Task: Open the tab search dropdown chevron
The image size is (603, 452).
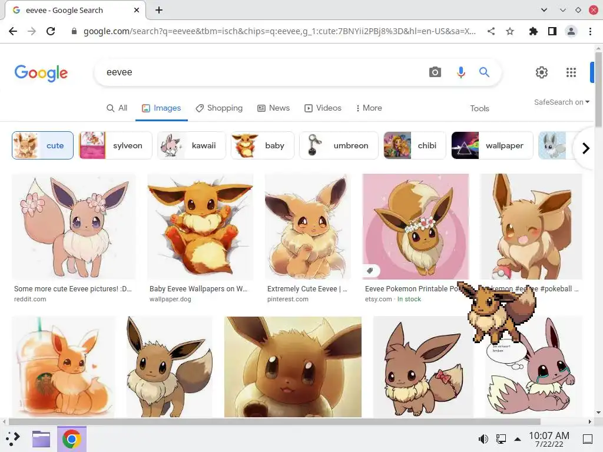Action: click(x=544, y=10)
